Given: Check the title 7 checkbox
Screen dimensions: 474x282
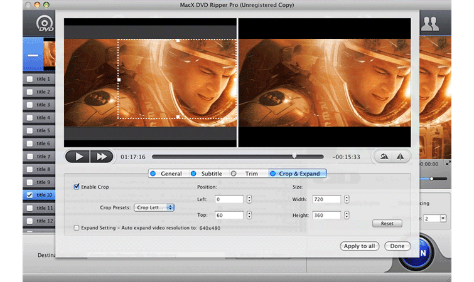Looking at the screenshot, I should coord(30,157).
